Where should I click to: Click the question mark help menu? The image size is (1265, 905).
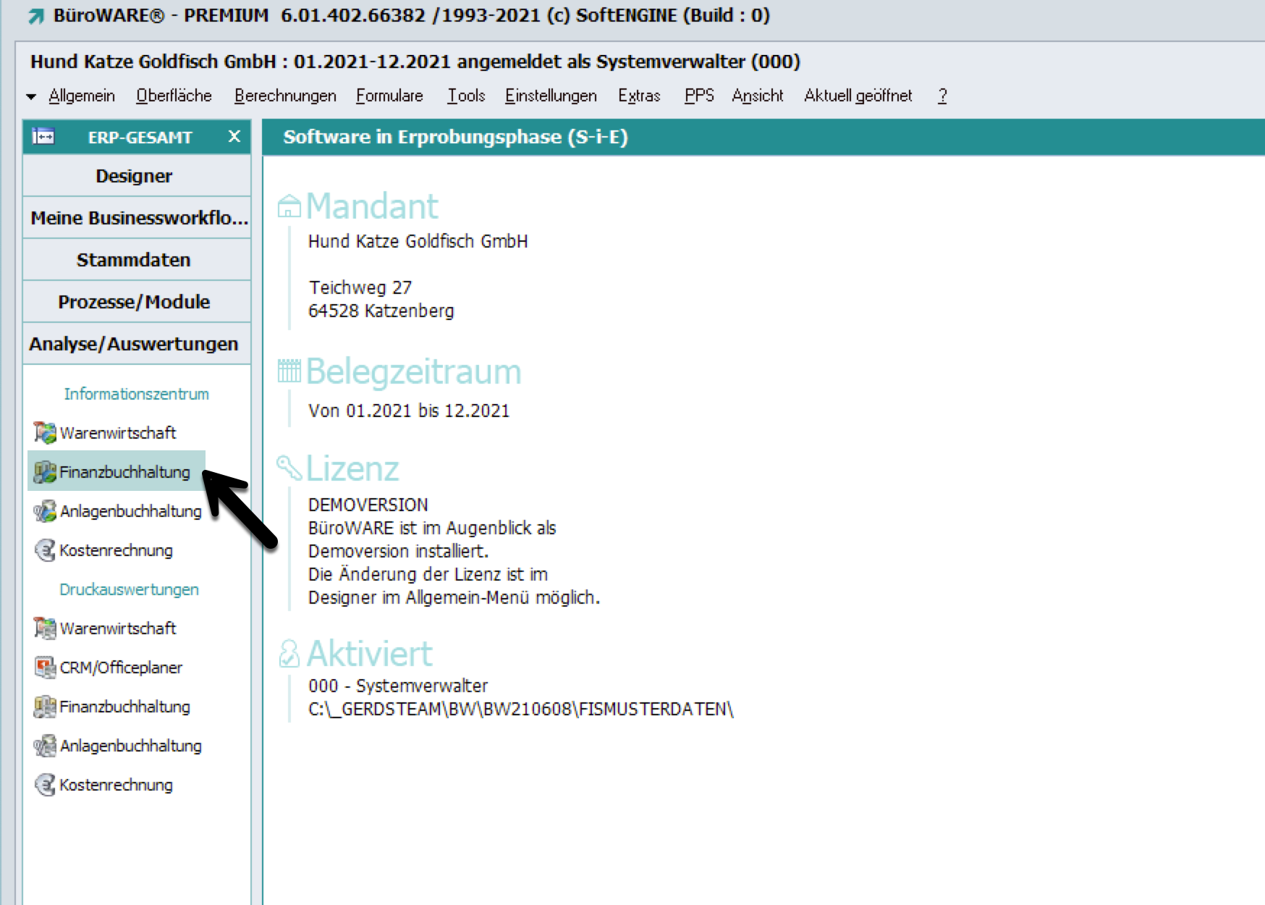pos(942,96)
